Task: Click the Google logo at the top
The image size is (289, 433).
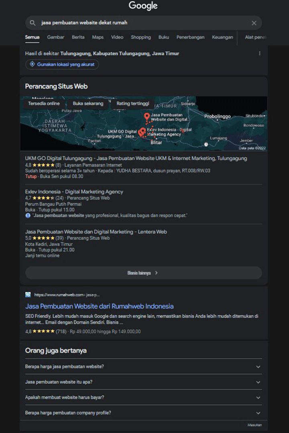Action: tap(143, 6)
